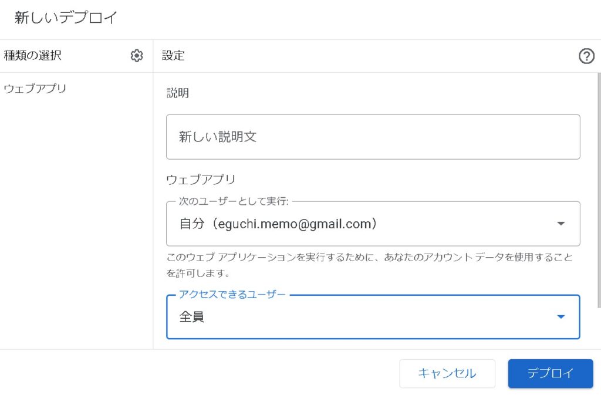
Task: Click inside the 新しい説明文 description field
Action: pos(373,137)
